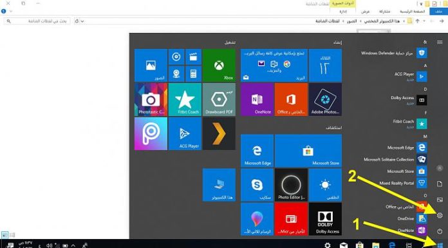The height and width of the screenshot is (248, 448).
Task: Open Explorer's recent locations dropdown
Action: tap(424, 21)
